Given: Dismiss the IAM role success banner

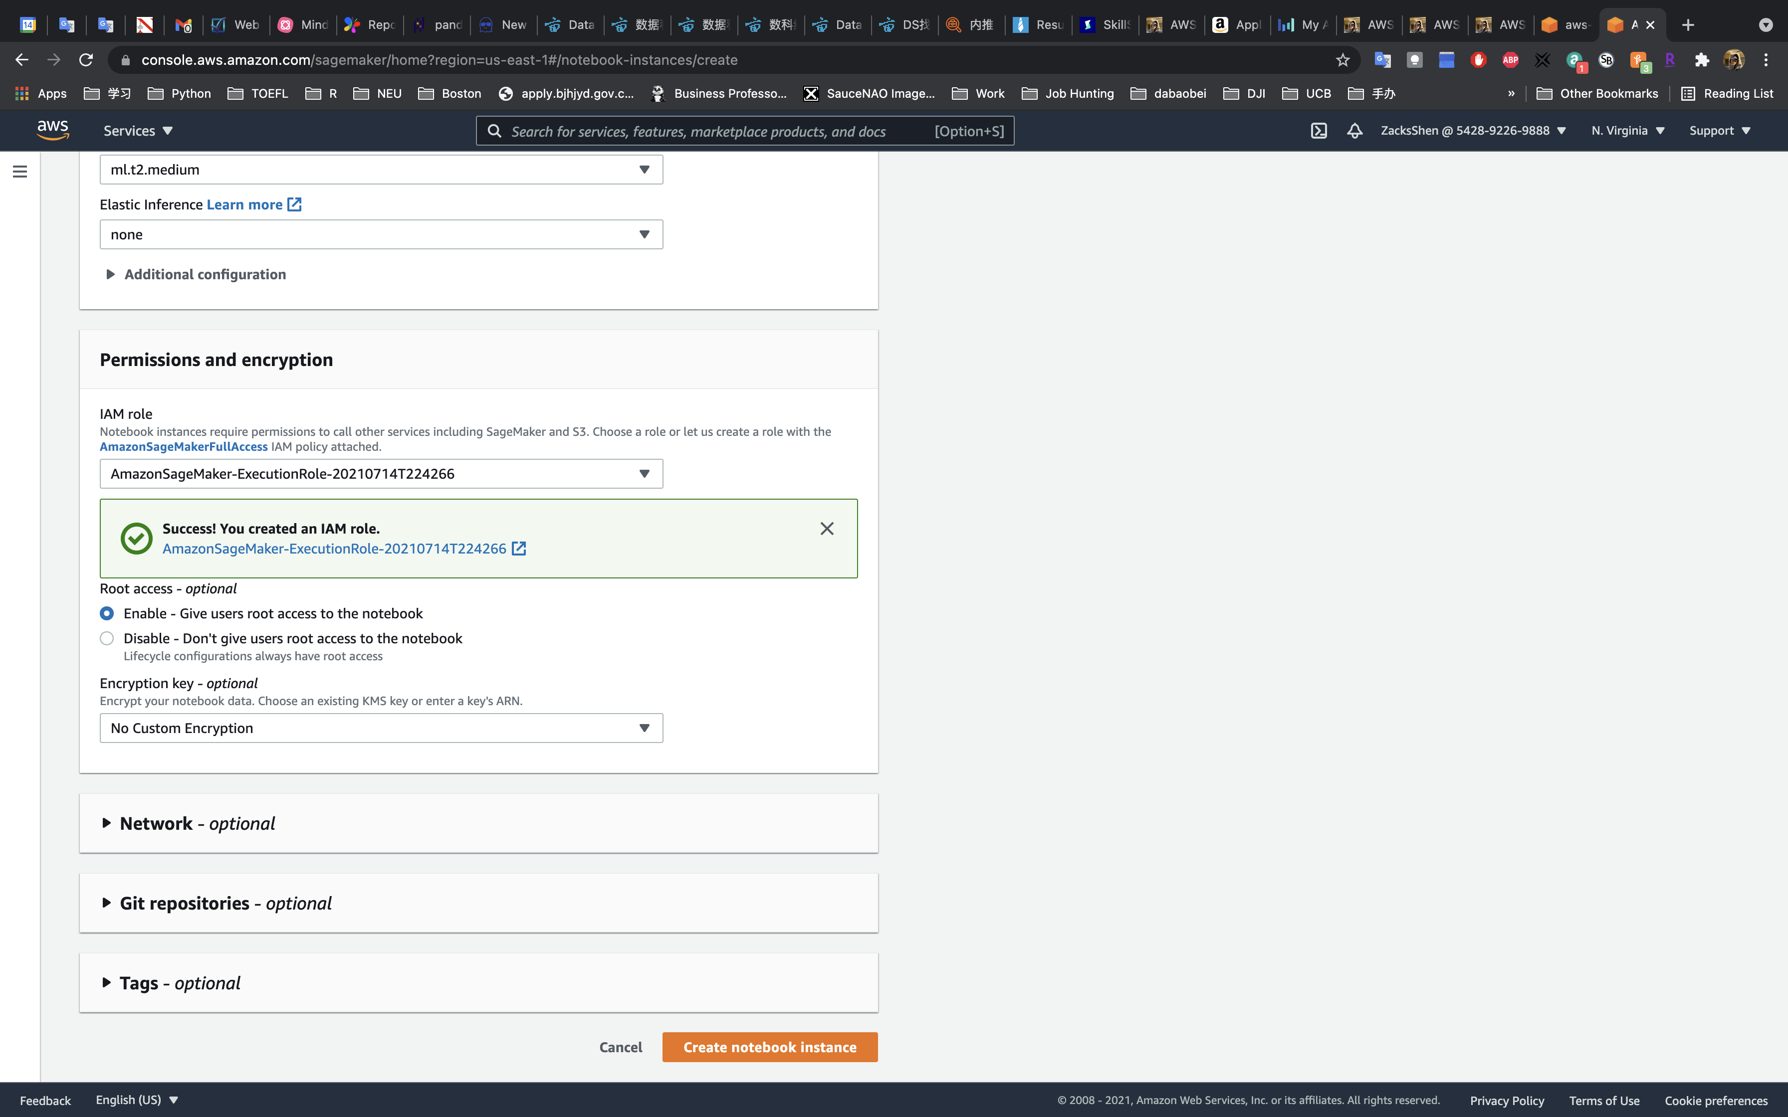Looking at the screenshot, I should (827, 528).
